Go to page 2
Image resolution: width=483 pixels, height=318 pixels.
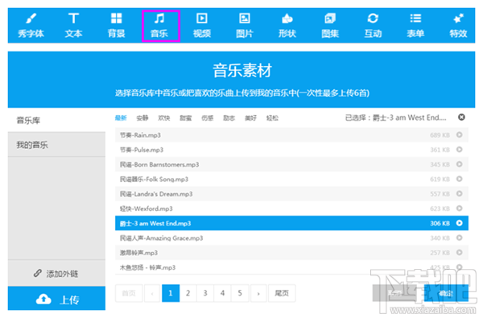click(x=188, y=293)
